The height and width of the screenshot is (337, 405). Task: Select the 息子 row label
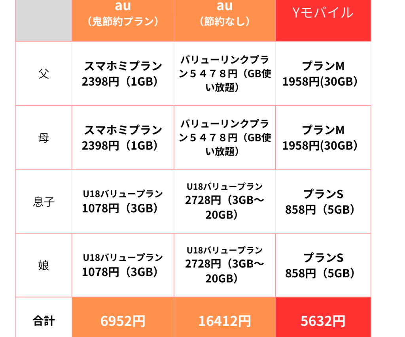[x=44, y=202]
